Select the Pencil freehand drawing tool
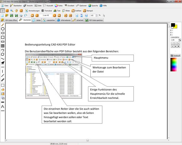 click(3, 25)
